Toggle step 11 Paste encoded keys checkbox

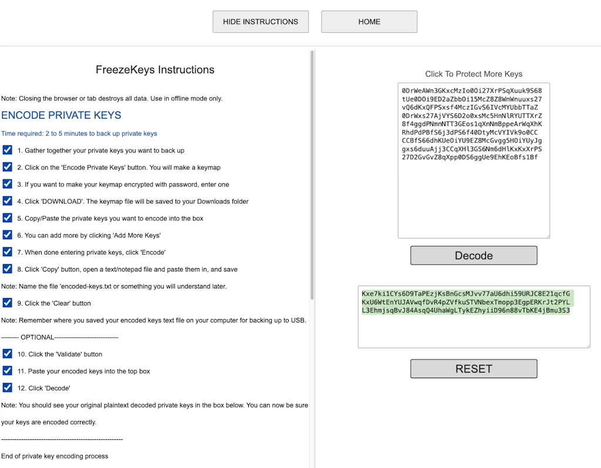coord(7,371)
